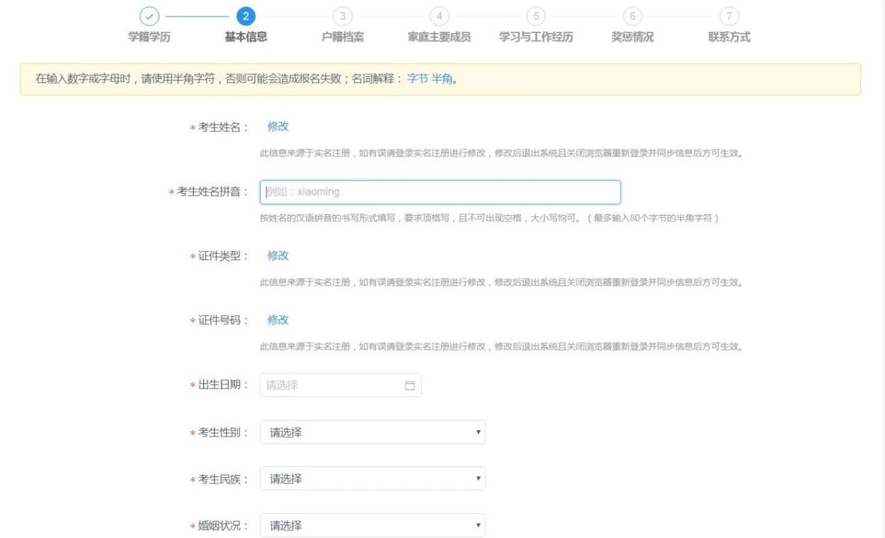
Task: Open the 婚姻状况 dropdown
Action: [x=372, y=526]
